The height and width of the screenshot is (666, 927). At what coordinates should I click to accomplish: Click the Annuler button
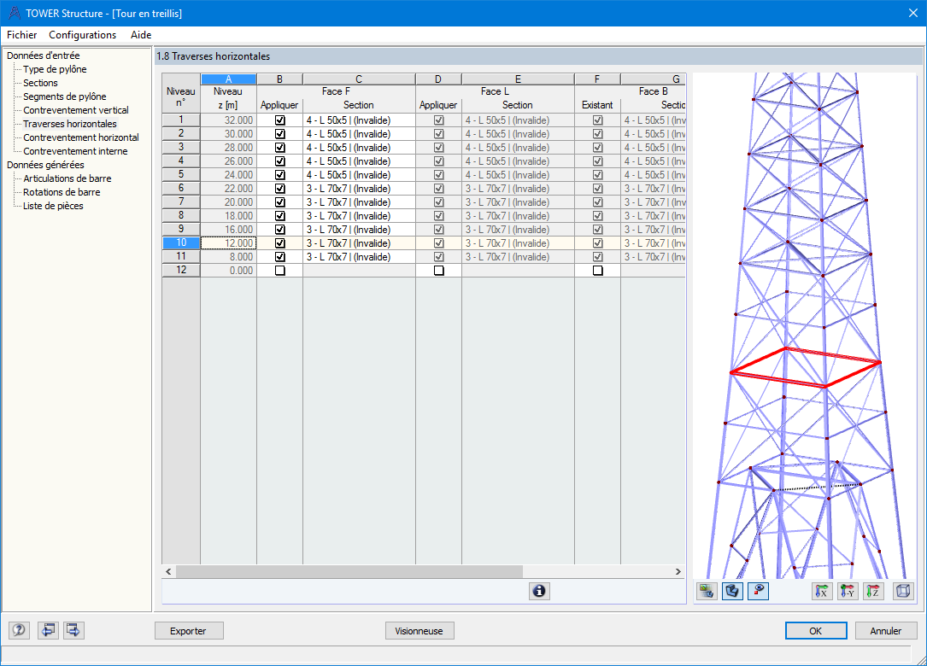(x=886, y=630)
